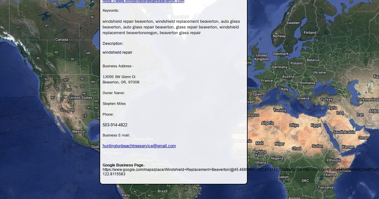This screenshot has width=379, height=199.
Task: Select the Algeria label on the map
Action: tap(268, 123)
